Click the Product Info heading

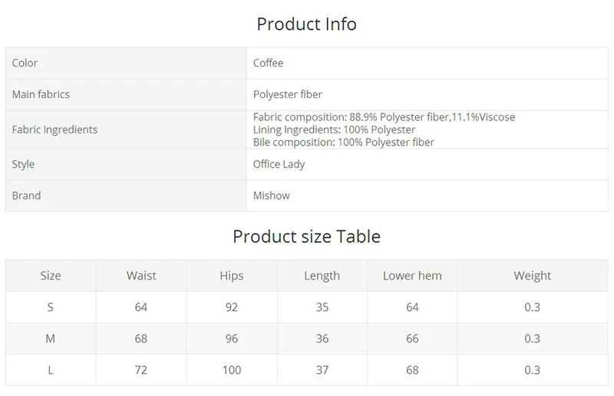306,24
